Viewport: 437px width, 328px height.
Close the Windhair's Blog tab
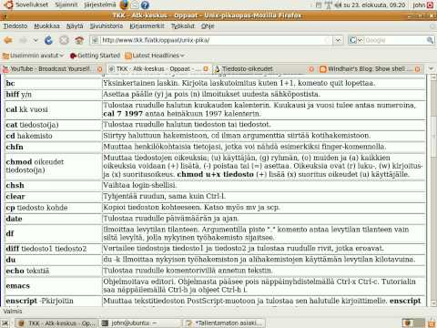(x=418, y=69)
